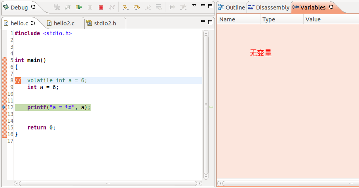The height and width of the screenshot is (188, 359).
Task: Switch to the Disassembly tab
Action: (x=269, y=8)
